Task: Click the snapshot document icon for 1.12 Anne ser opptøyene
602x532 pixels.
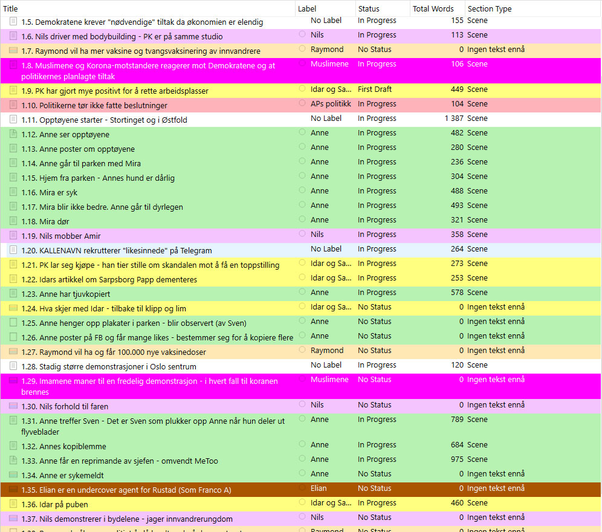Action: [x=13, y=134]
